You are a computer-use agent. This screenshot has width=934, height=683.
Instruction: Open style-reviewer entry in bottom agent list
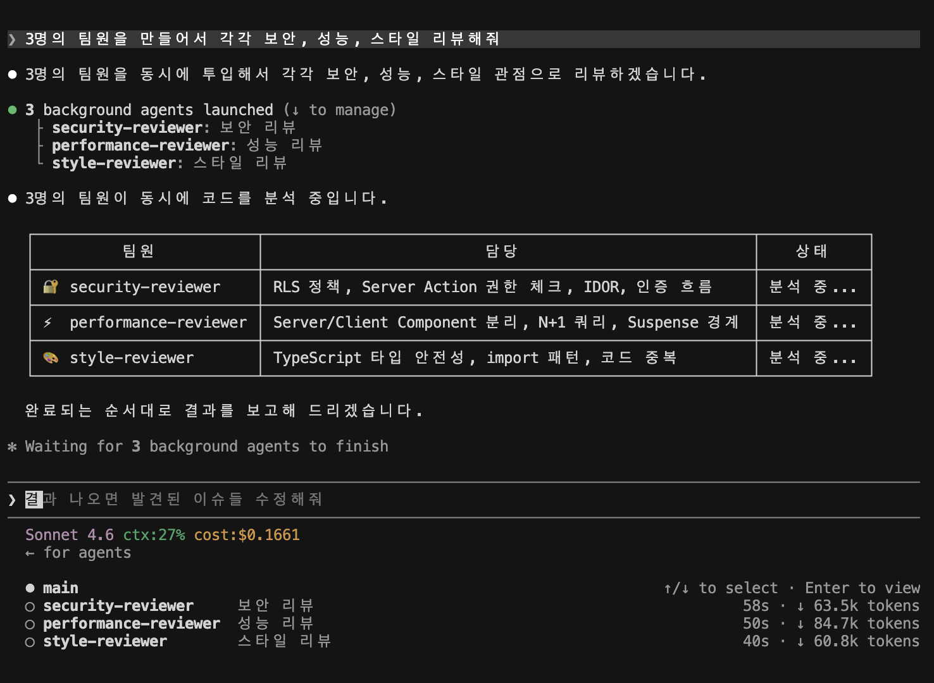click(105, 641)
